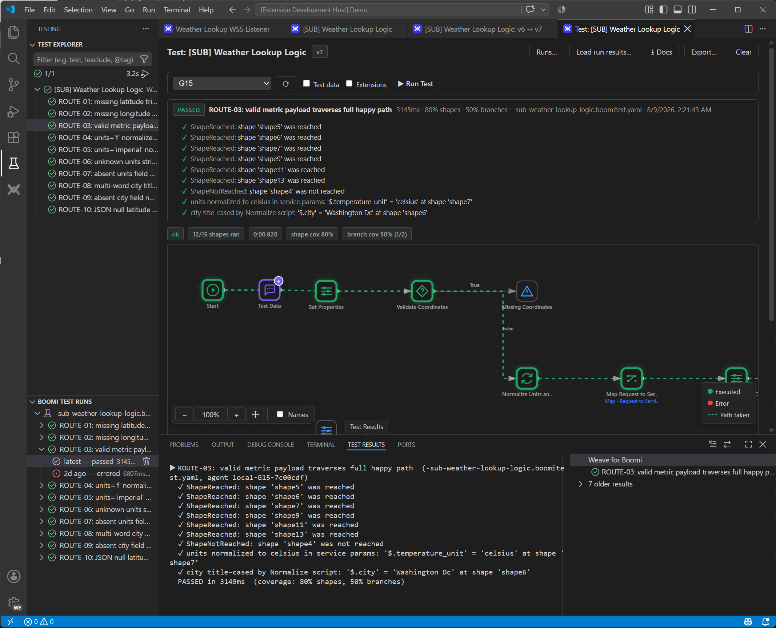This screenshot has height=628, width=776.
Task: Fit the canvas view with the cross-arrows icon
Action: pyautogui.click(x=255, y=414)
